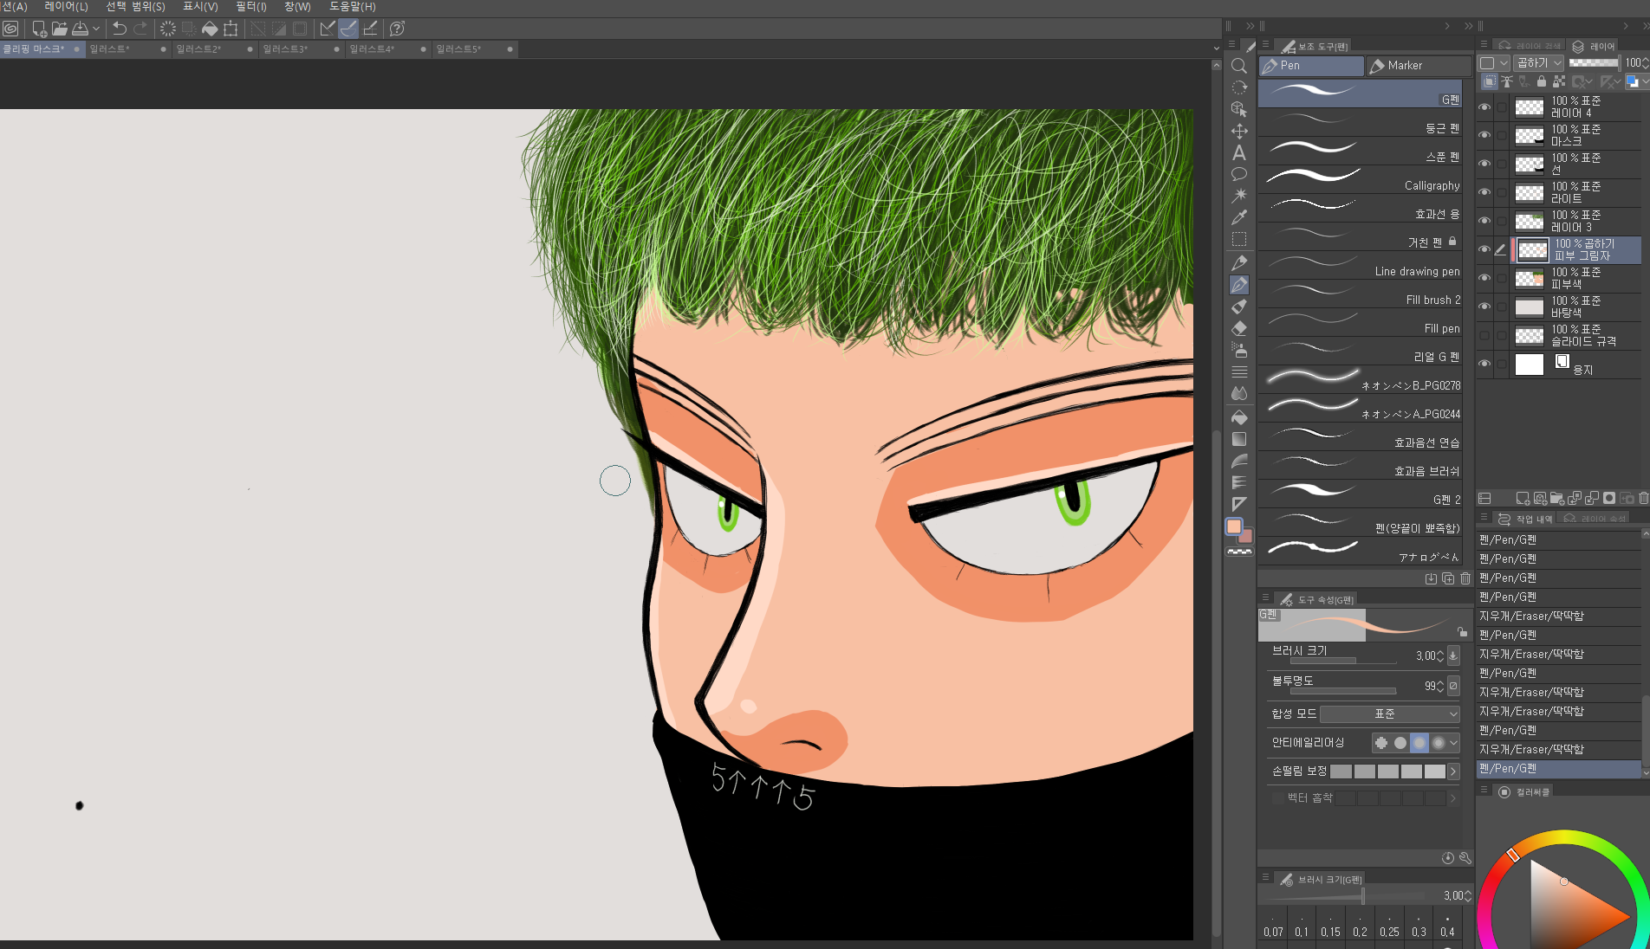Select Marker sub tool group

(x=1418, y=65)
